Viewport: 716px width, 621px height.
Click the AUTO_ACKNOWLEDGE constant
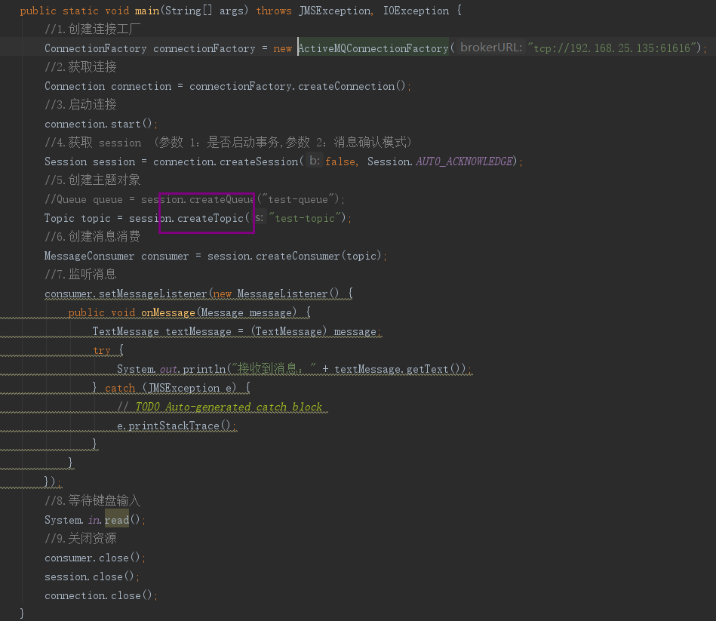click(464, 161)
